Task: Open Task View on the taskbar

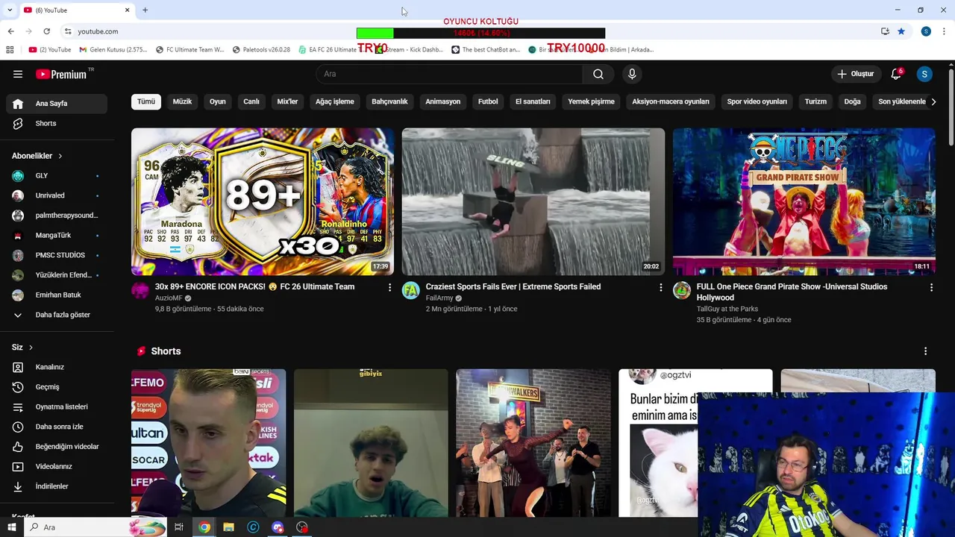Action: point(179,527)
